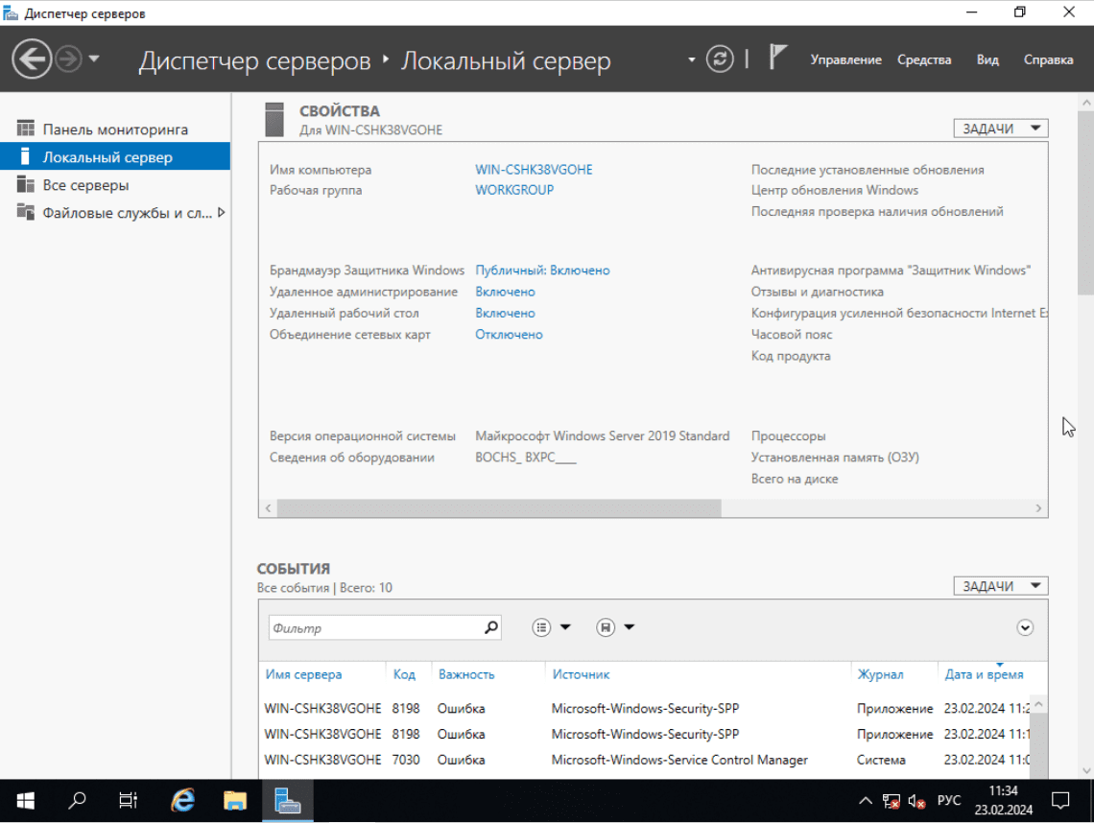Sort events by Источник column
This screenshot has width=1094, height=823.
[x=581, y=674]
